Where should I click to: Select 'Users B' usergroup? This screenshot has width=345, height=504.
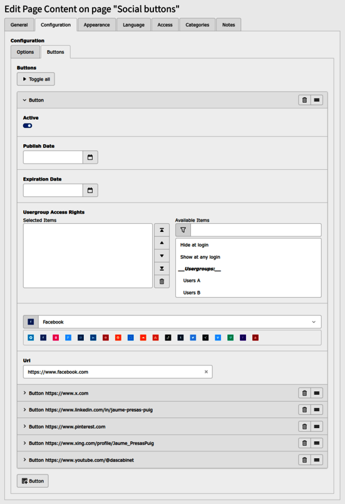point(249,293)
